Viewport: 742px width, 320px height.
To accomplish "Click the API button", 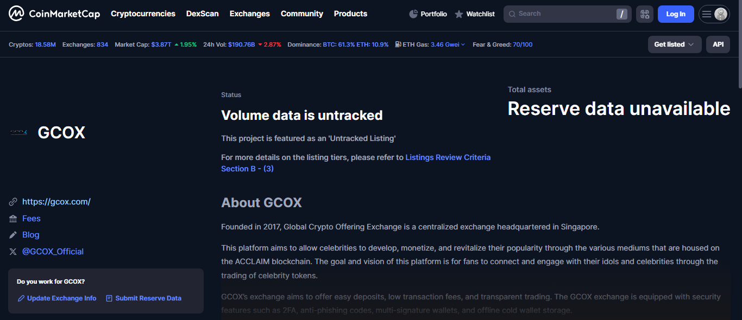I will click(x=718, y=44).
